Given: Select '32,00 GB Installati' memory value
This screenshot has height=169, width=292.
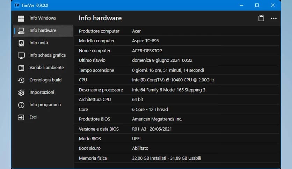Looking at the screenshot, I should click(167, 158).
